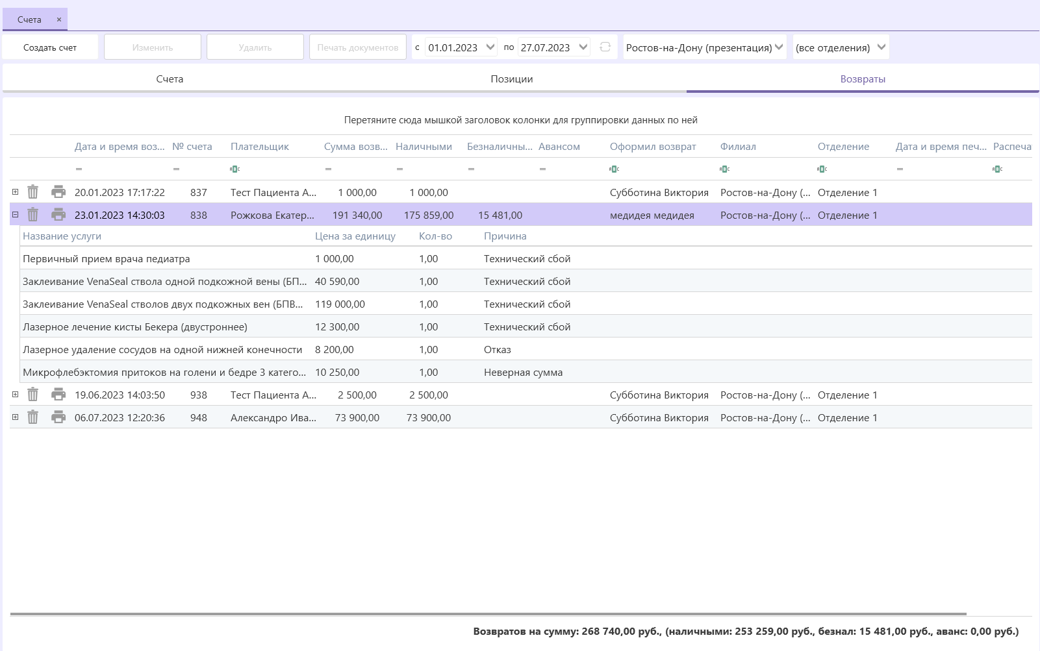1040x651 pixels.
Task: Sort by Оформил возврат column header
Action: click(x=653, y=146)
